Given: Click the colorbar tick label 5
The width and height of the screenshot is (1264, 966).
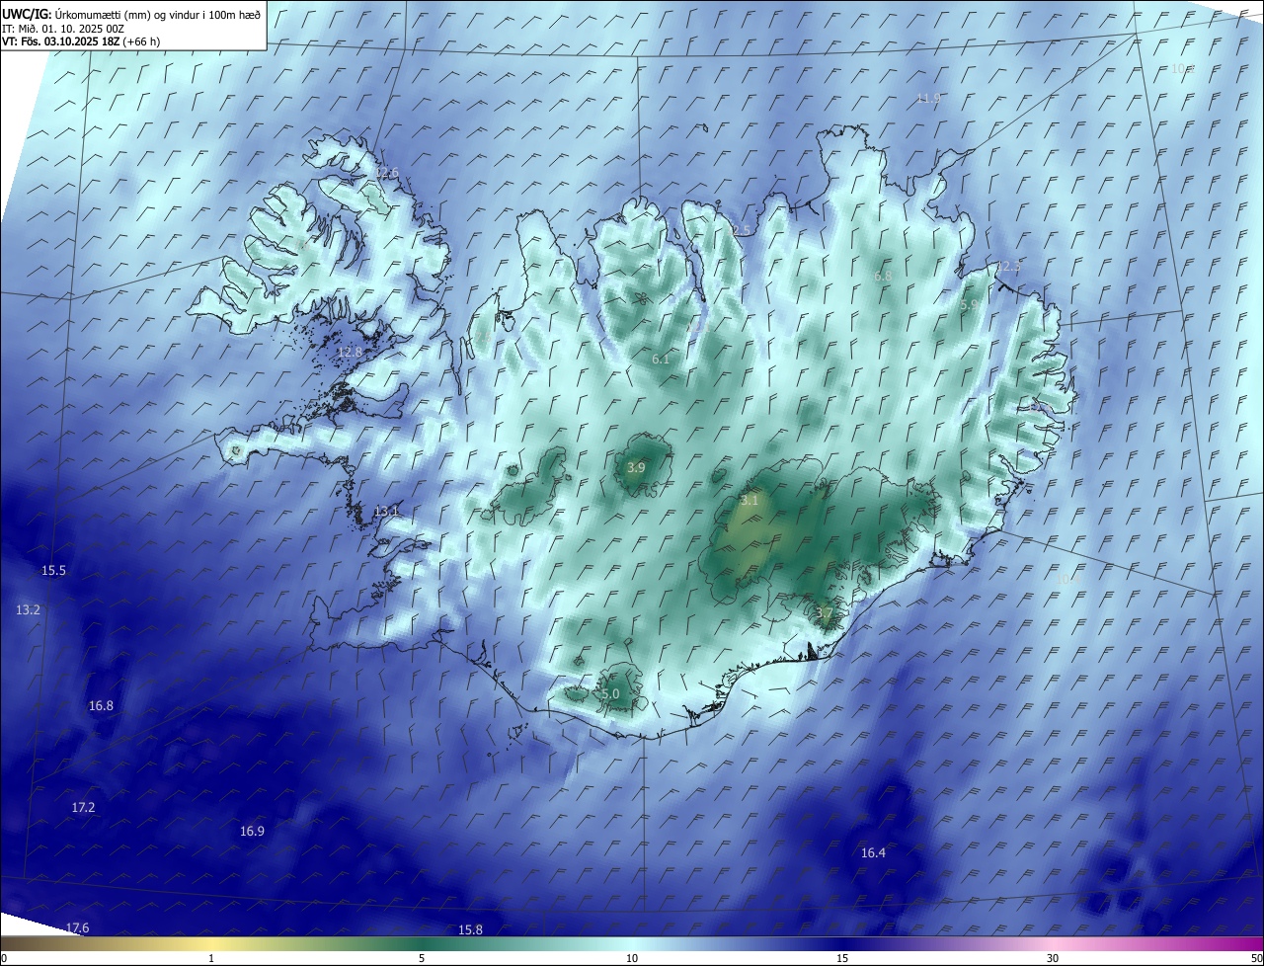Looking at the screenshot, I should click(422, 958).
